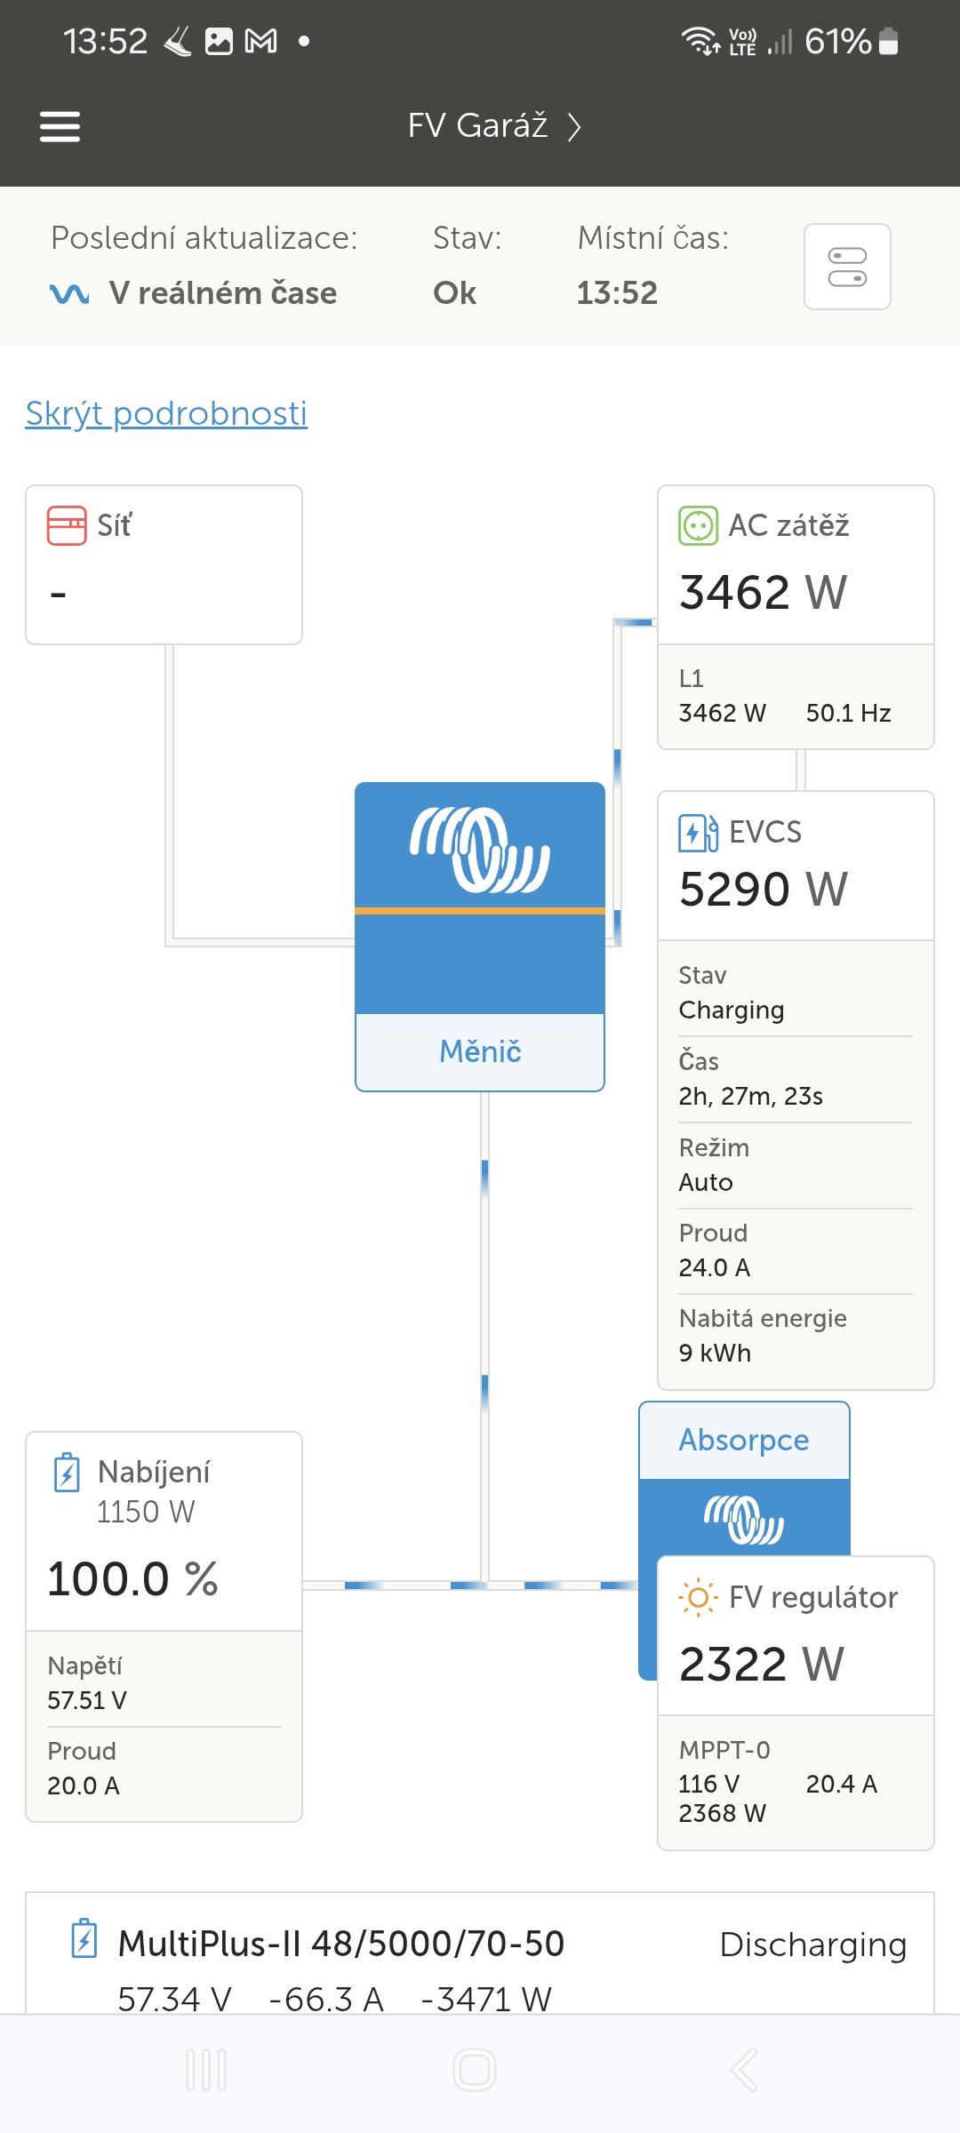Expand the FV Garáž installation chevron
The height and width of the screenshot is (2133, 960).
tap(575, 127)
